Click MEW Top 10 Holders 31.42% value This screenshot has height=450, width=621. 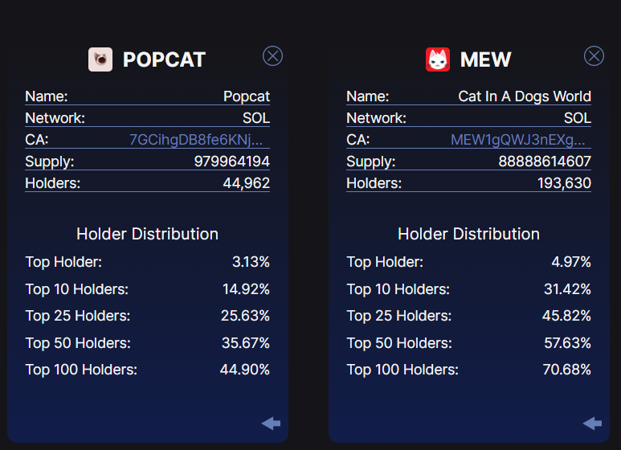(x=566, y=289)
